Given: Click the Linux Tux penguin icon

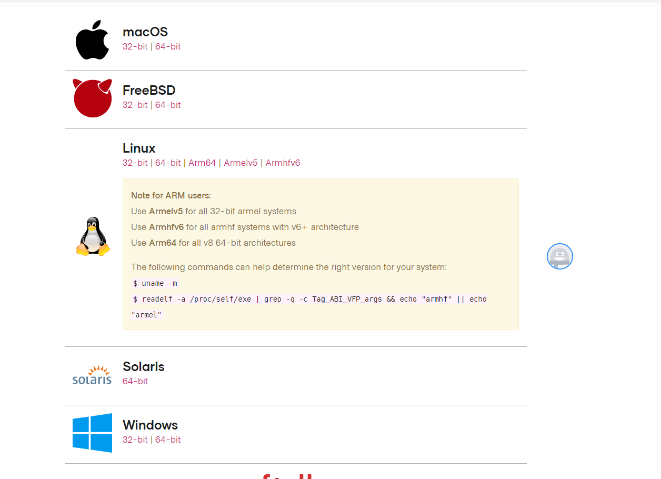Looking at the screenshot, I should (x=93, y=236).
